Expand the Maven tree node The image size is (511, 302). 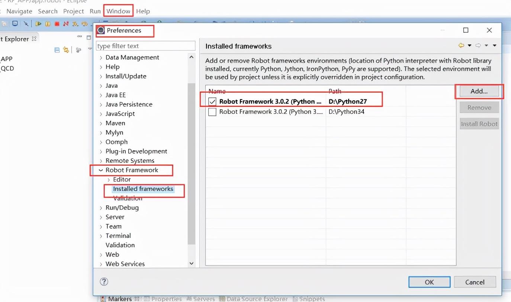[101, 123]
